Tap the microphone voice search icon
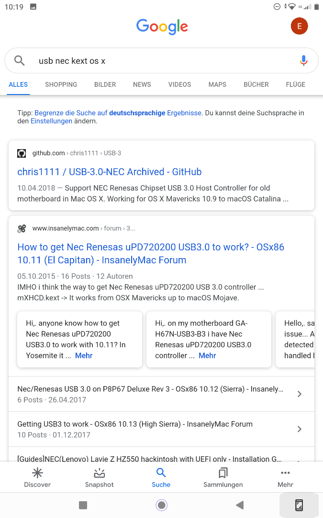Screen dimensions: 323x518 (303, 60)
